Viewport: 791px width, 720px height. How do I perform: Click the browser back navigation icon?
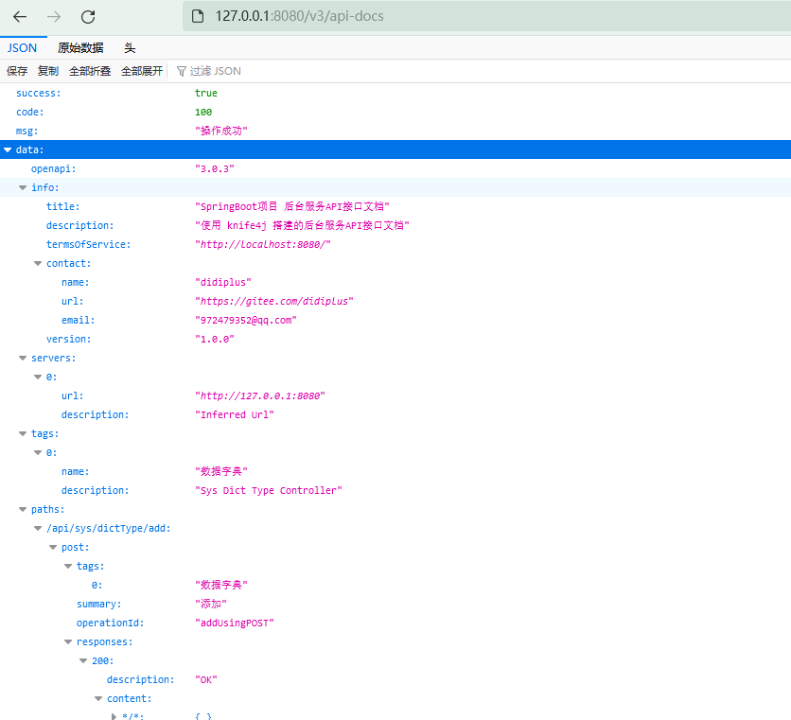pos(21,17)
